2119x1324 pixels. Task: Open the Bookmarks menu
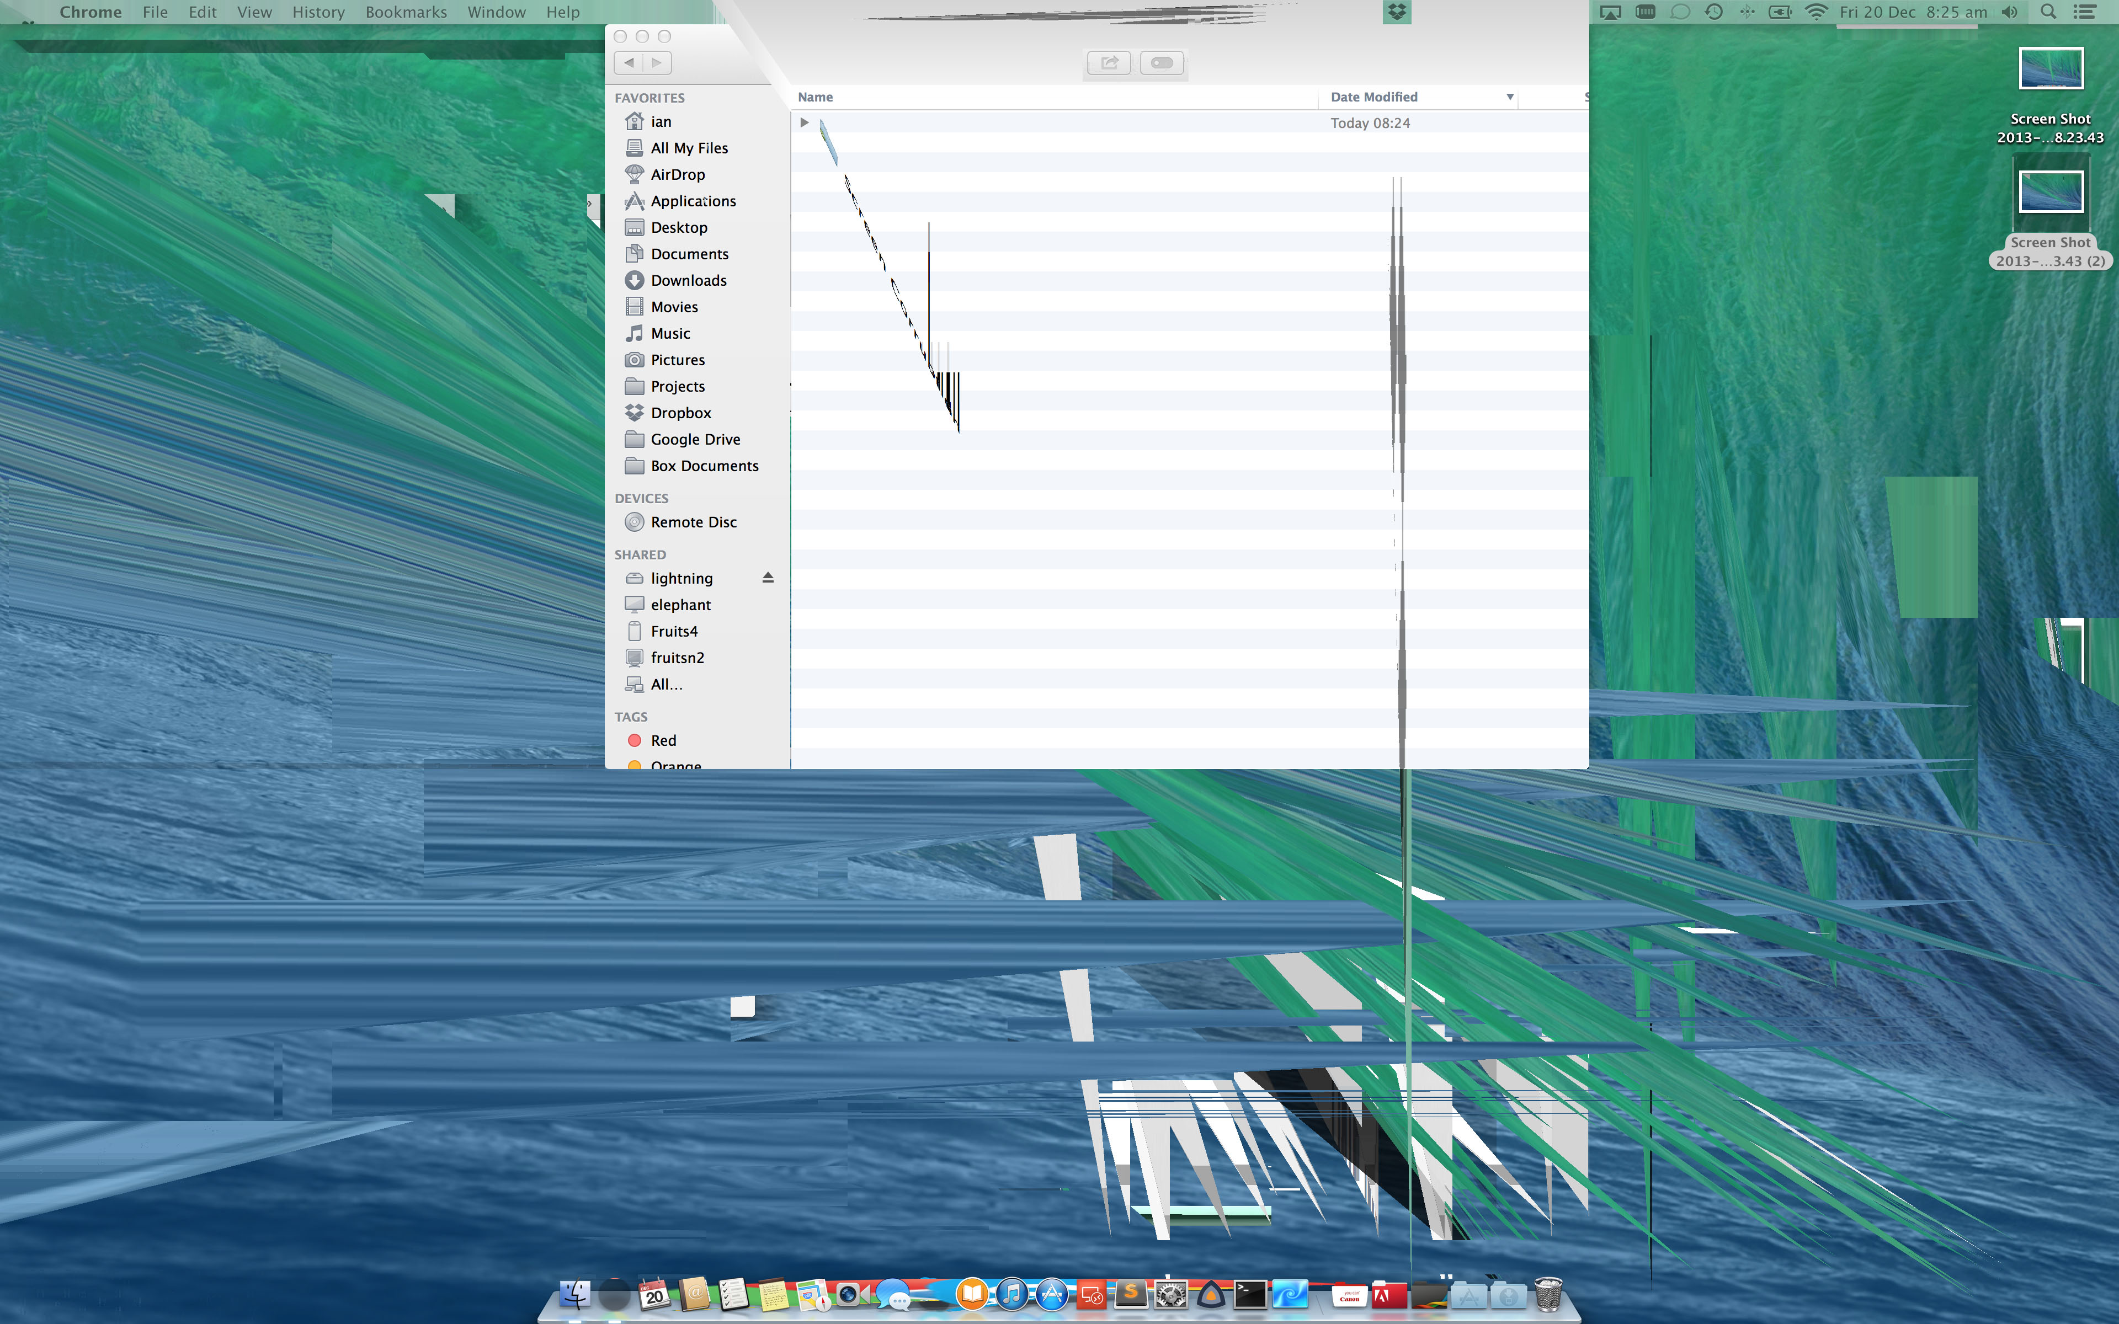tap(406, 12)
